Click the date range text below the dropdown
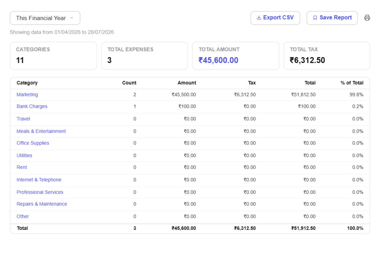This screenshot has height=261, width=380. [x=62, y=32]
